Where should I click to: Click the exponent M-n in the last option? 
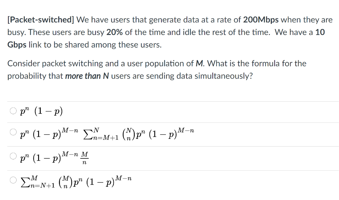[124, 178]
